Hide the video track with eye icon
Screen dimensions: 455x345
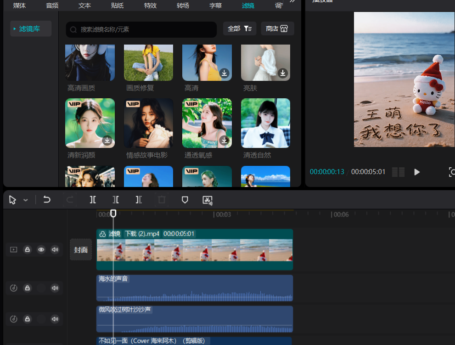41,249
